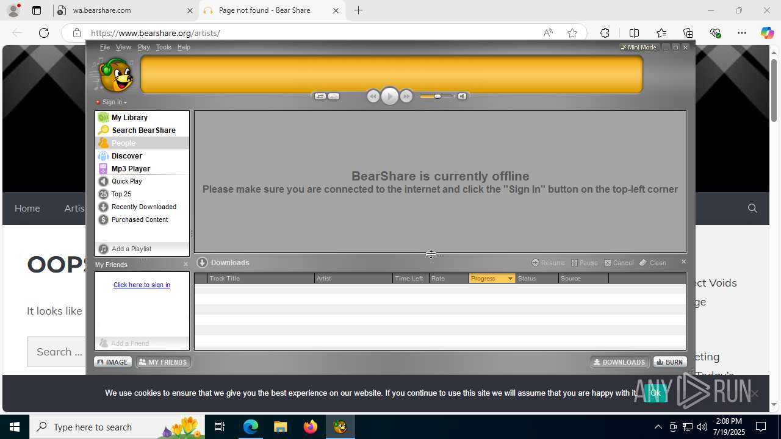Add this page to favorites
Image resolution: width=781 pixels, height=439 pixels.
coord(572,33)
